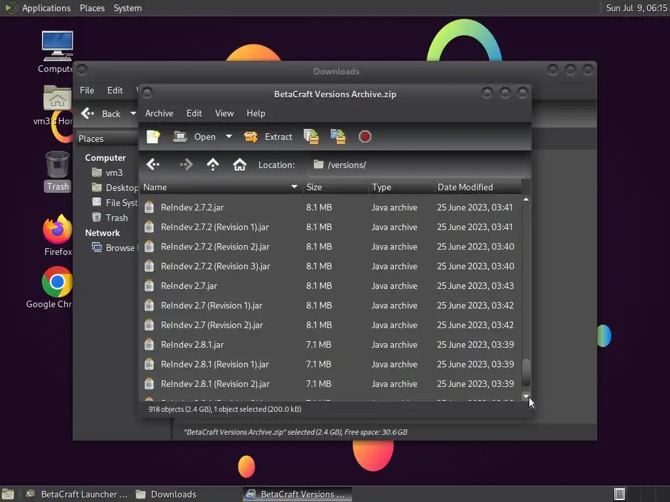Click the Google Chrome desktop icon
This screenshot has width=670, height=502.
pyautogui.click(x=56, y=288)
